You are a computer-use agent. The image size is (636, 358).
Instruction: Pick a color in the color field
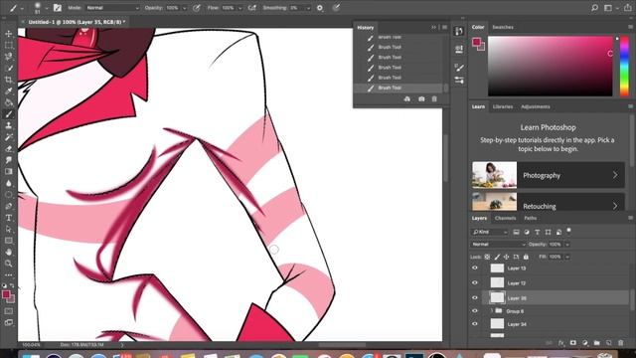pos(550,67)
